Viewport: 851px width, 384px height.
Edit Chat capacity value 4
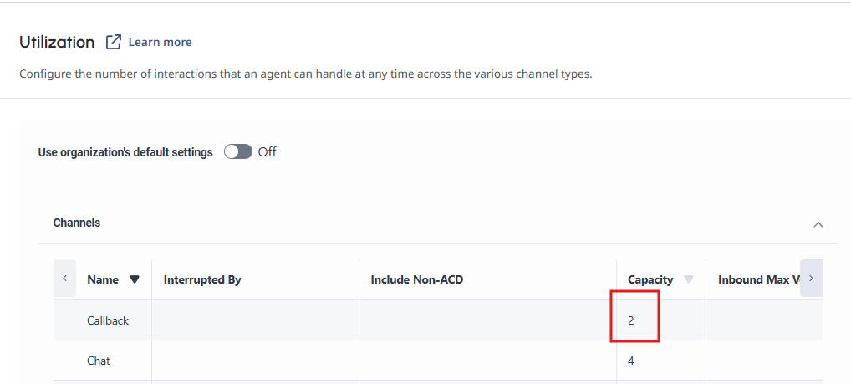point(630,361)
